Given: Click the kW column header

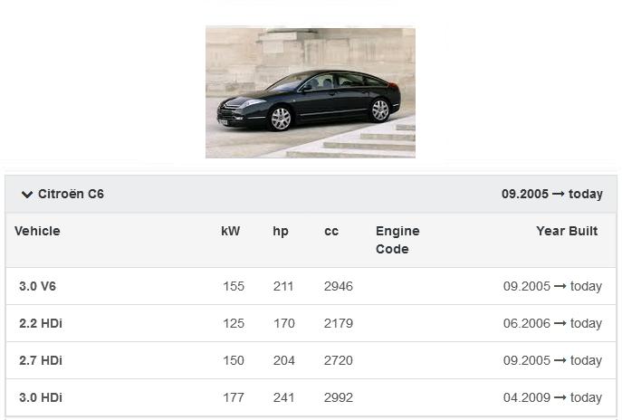Looking at the screenshot, I should 231,232.
